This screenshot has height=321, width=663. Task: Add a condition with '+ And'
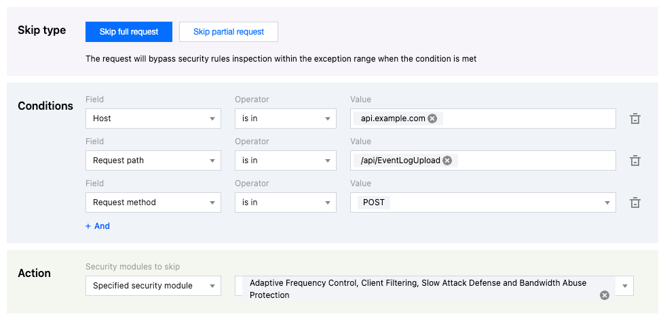98,226
